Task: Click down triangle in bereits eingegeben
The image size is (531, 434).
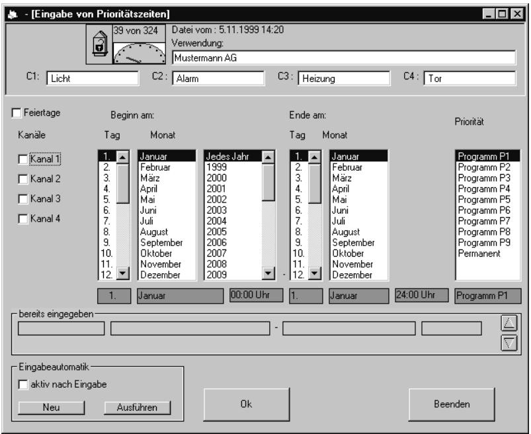Action: (509, 342)
